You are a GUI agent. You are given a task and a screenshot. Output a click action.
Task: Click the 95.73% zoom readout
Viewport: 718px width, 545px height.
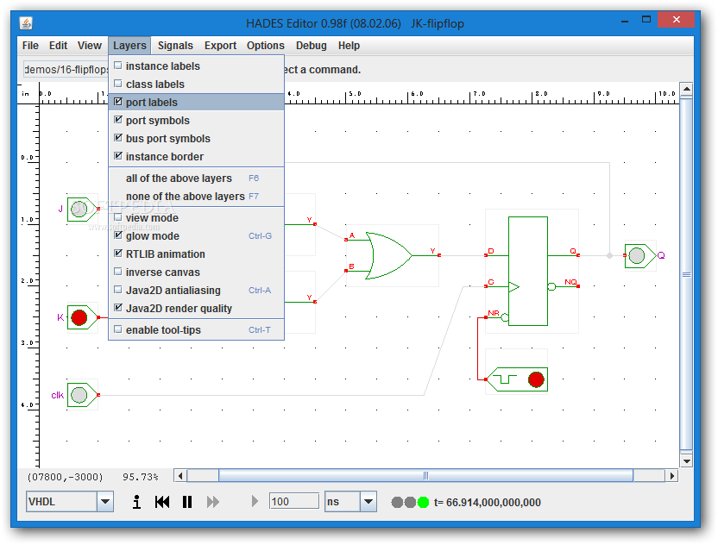click(140, 477)
